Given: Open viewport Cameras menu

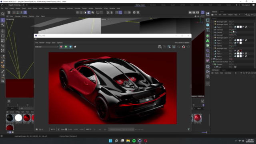Looking at the screenshot, I should [x=18, y=16].
